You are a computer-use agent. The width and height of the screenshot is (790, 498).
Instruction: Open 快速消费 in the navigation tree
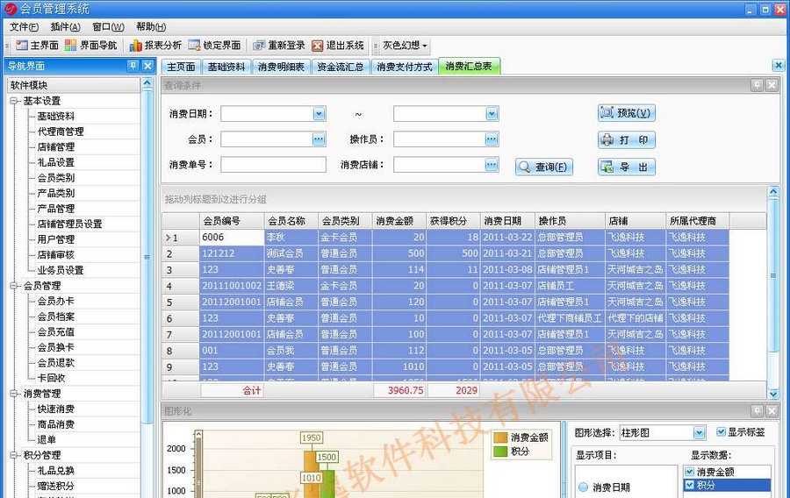[56, 409]
